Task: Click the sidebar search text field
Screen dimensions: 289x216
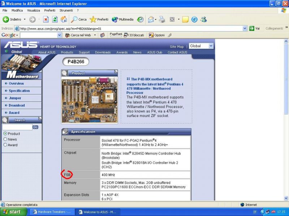Action: click(17, 127)
